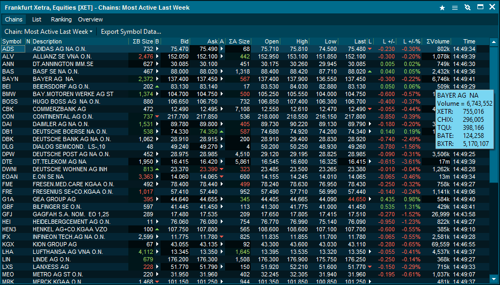Image resolution: width=500 pixels, height=285 pixels.
Task: Click the N column header
Action: [x=28, y=41]
